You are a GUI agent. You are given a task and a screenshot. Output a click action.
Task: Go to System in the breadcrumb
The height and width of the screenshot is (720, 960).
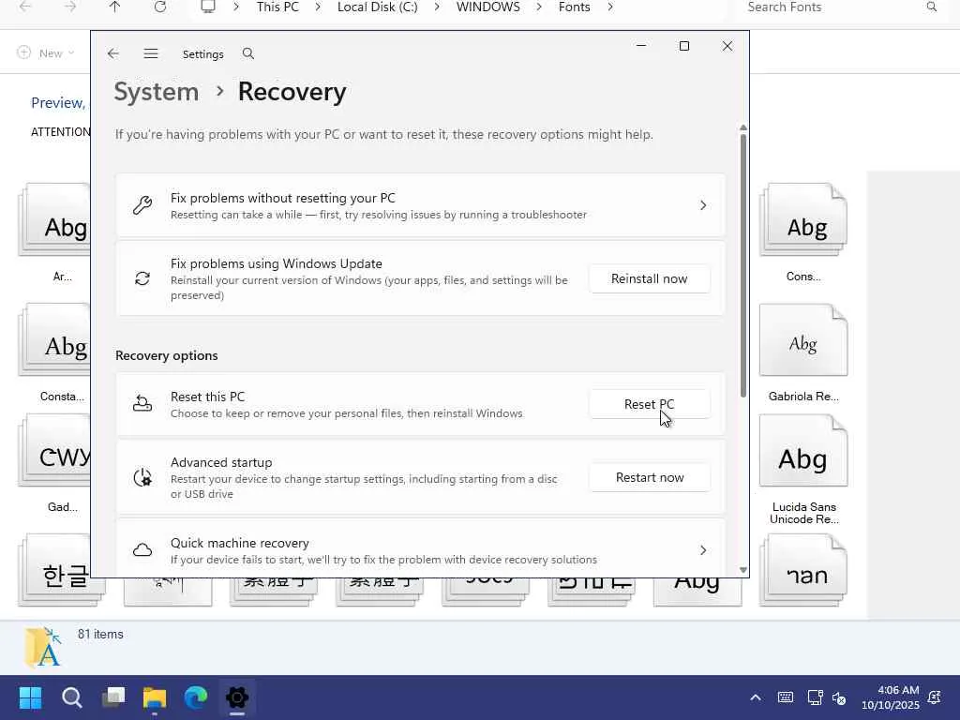tap(157, 92)
